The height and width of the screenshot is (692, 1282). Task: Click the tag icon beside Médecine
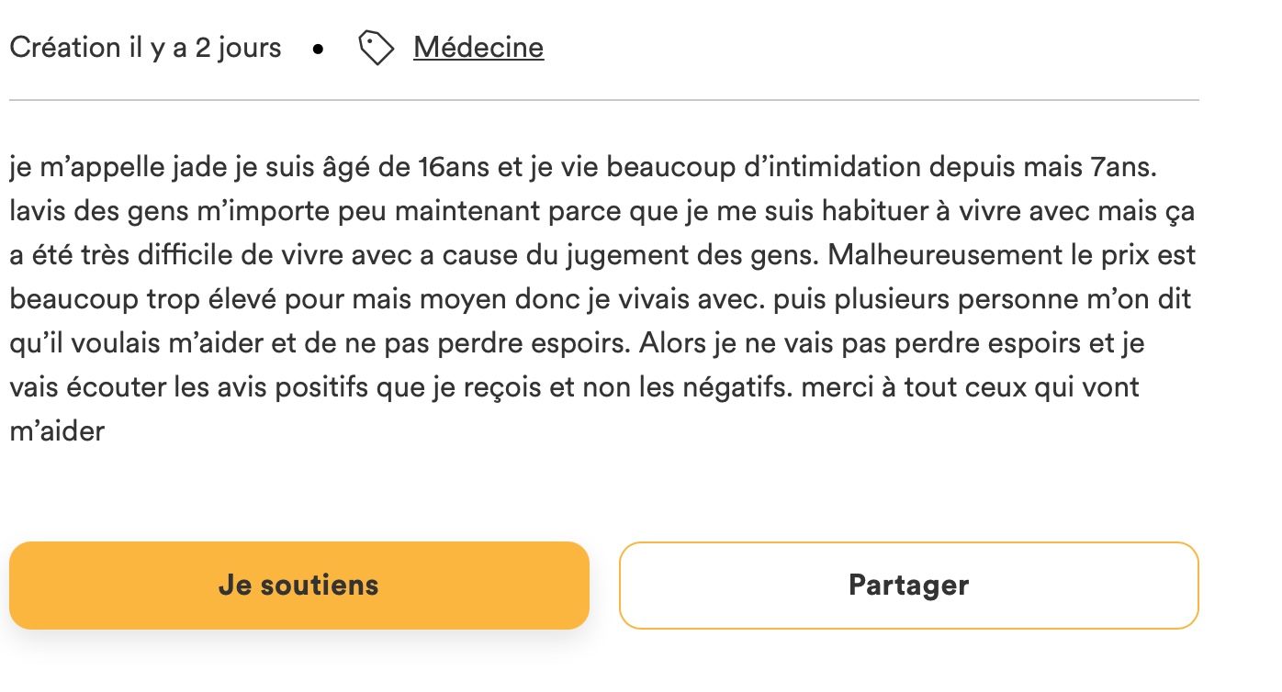click(377, 48)
